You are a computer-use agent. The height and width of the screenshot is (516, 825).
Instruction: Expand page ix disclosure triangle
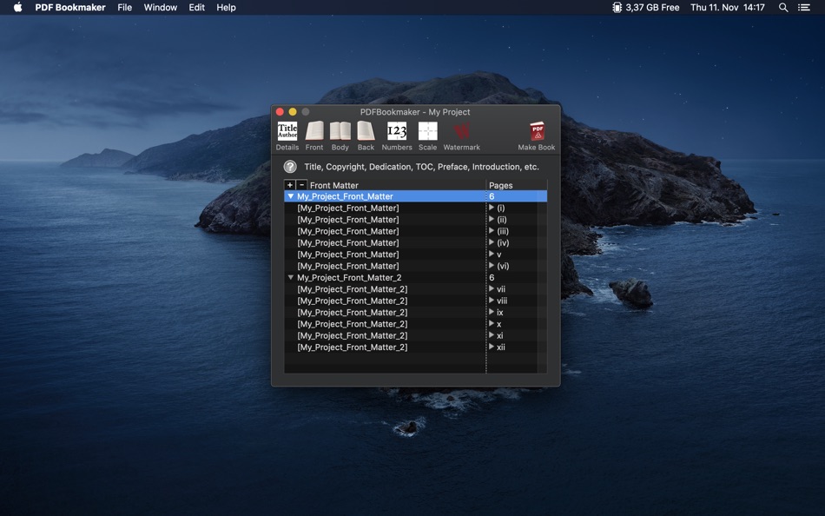point(492,312)
